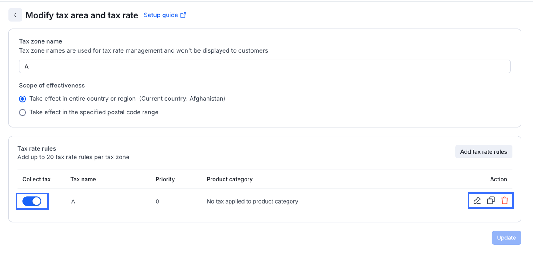Select Take effect in entire country radio
This screenshot has width=533, height=254.
[22, 99]
